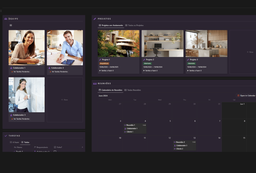The width and height of the screenshot is (256, 173).
Task: Switch to Todos os Projetos tab
Action: pyautogui.click(x=134, y=25)
